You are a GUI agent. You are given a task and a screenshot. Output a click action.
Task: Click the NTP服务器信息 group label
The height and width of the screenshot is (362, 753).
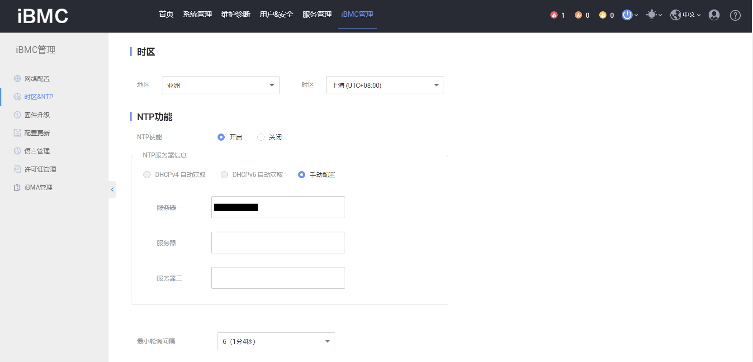pos(165,155)
